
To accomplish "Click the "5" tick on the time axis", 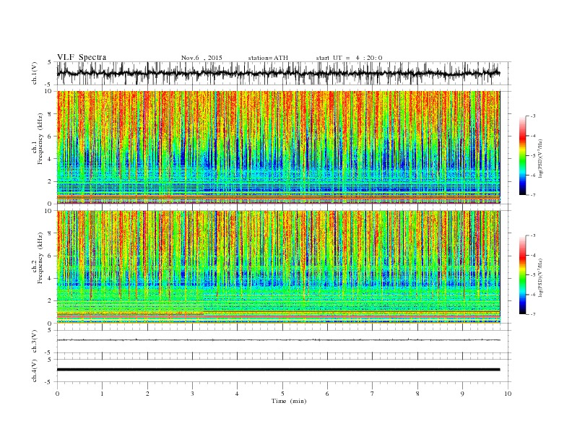I will click(x=282, y=394).
